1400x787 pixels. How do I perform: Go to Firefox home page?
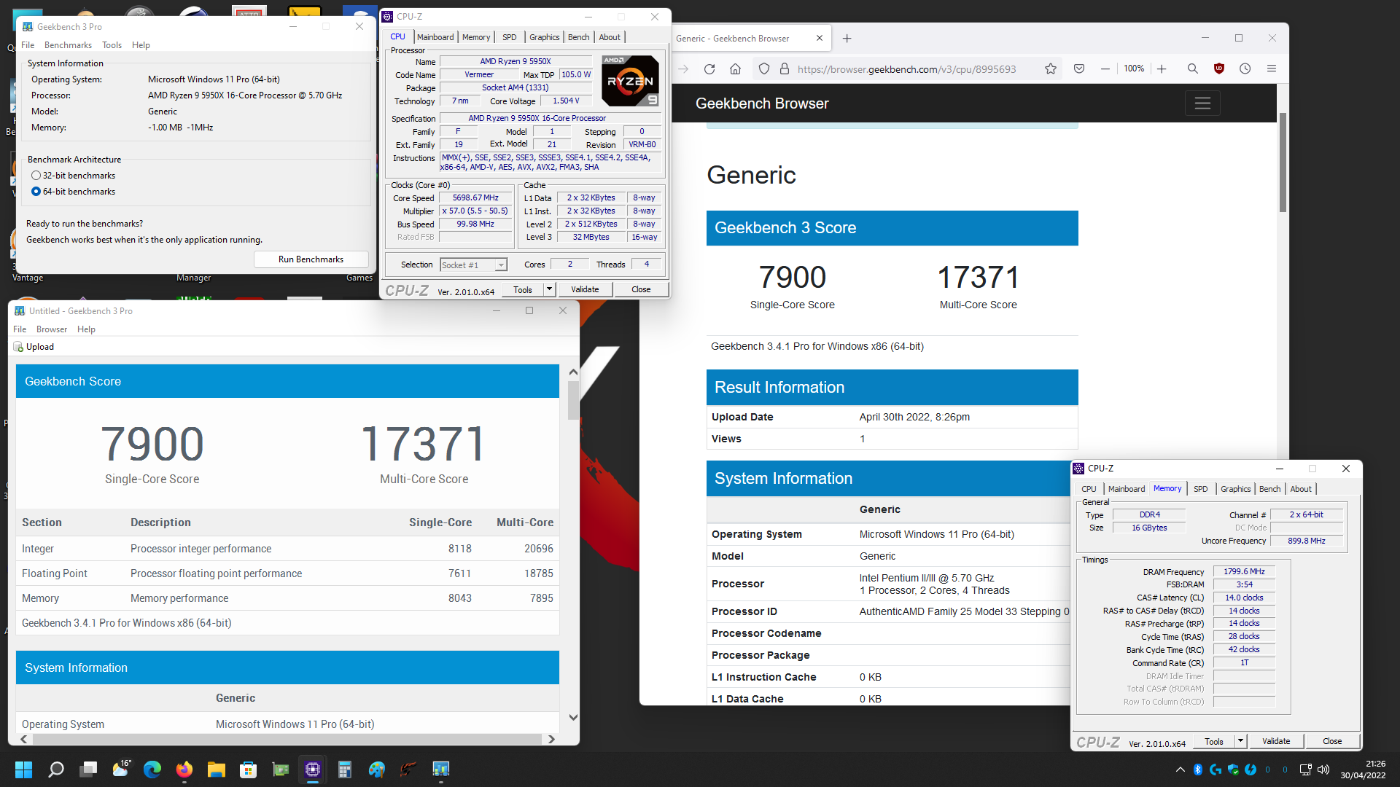click(x=735, y=68)
